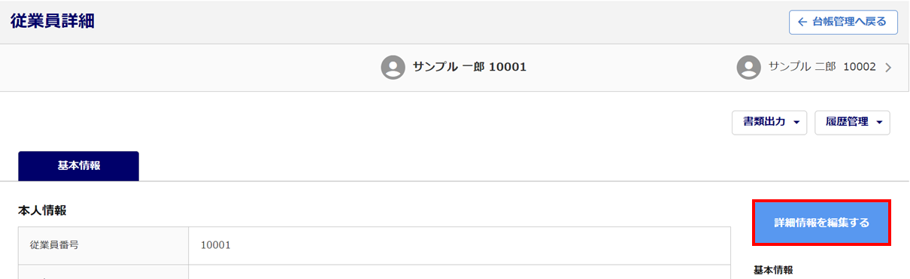Click the caret arrow on 履歴管理

[879, 123]
